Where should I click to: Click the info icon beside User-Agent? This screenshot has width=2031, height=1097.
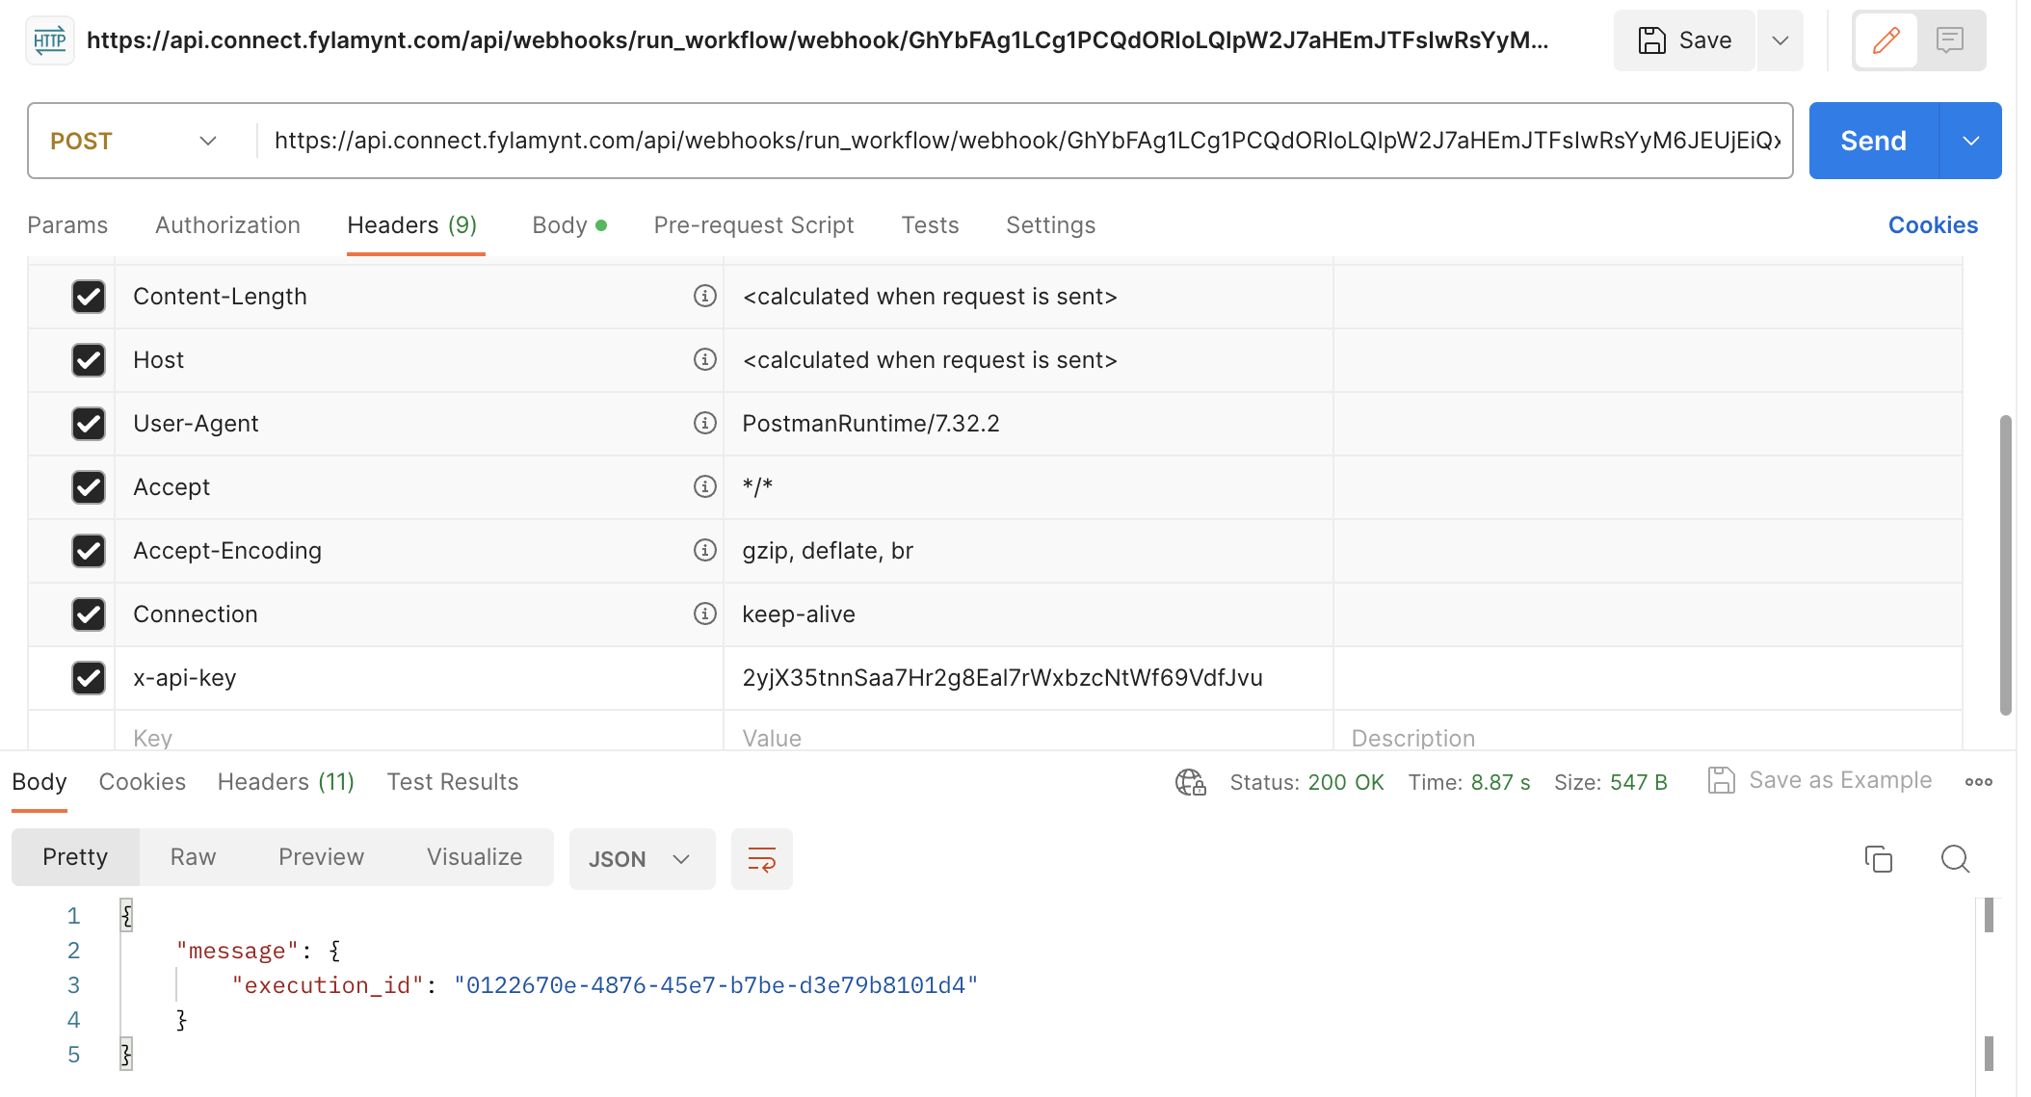[705, 424]
